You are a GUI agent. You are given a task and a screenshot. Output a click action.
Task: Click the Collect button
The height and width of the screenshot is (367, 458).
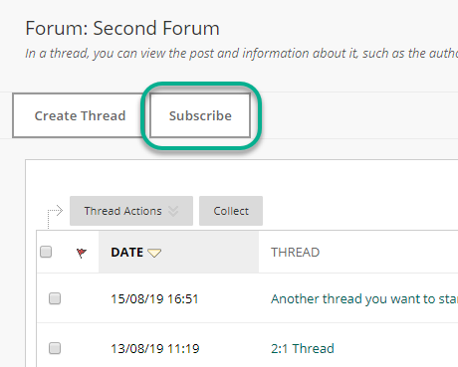pyautogui.click(x=231, y=211)
